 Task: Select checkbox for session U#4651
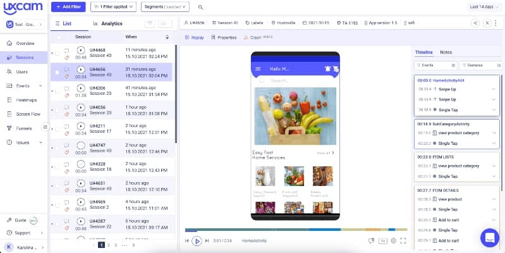coord(58,187)
